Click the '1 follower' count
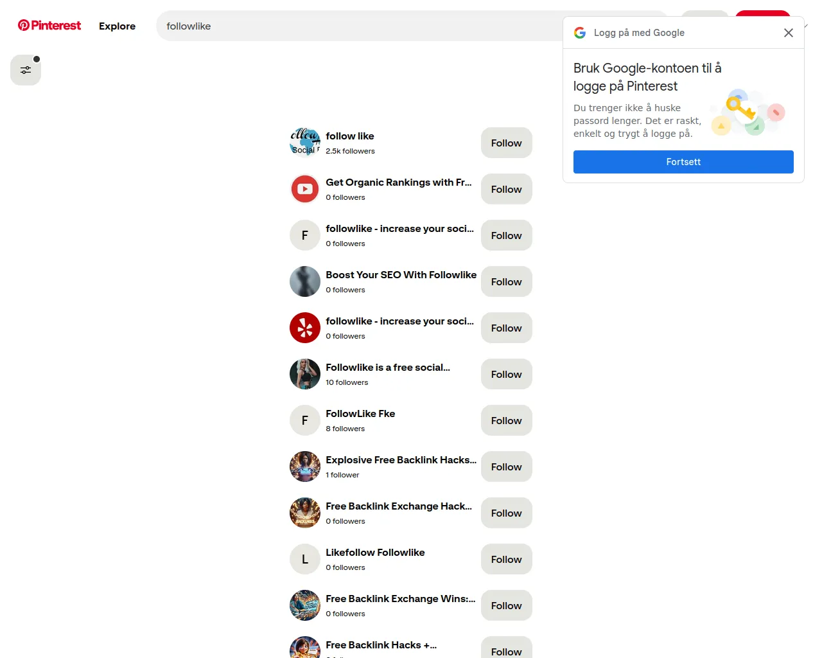The height and width of the screenshot is (658, 822). 342,475
